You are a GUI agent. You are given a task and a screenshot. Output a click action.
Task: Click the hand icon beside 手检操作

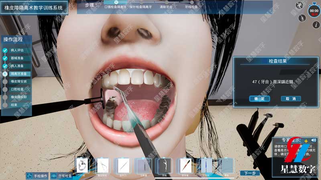coord(30,176)
